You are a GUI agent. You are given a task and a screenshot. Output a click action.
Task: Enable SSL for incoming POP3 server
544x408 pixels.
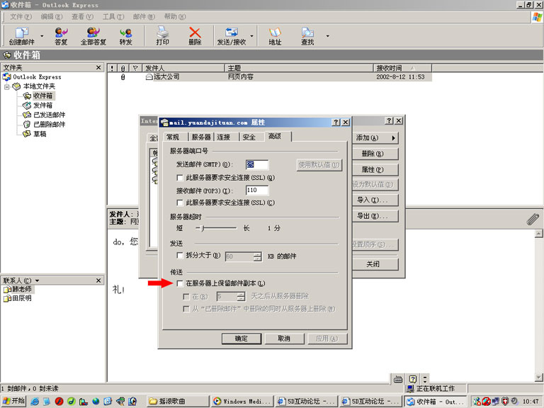[180, 203]
